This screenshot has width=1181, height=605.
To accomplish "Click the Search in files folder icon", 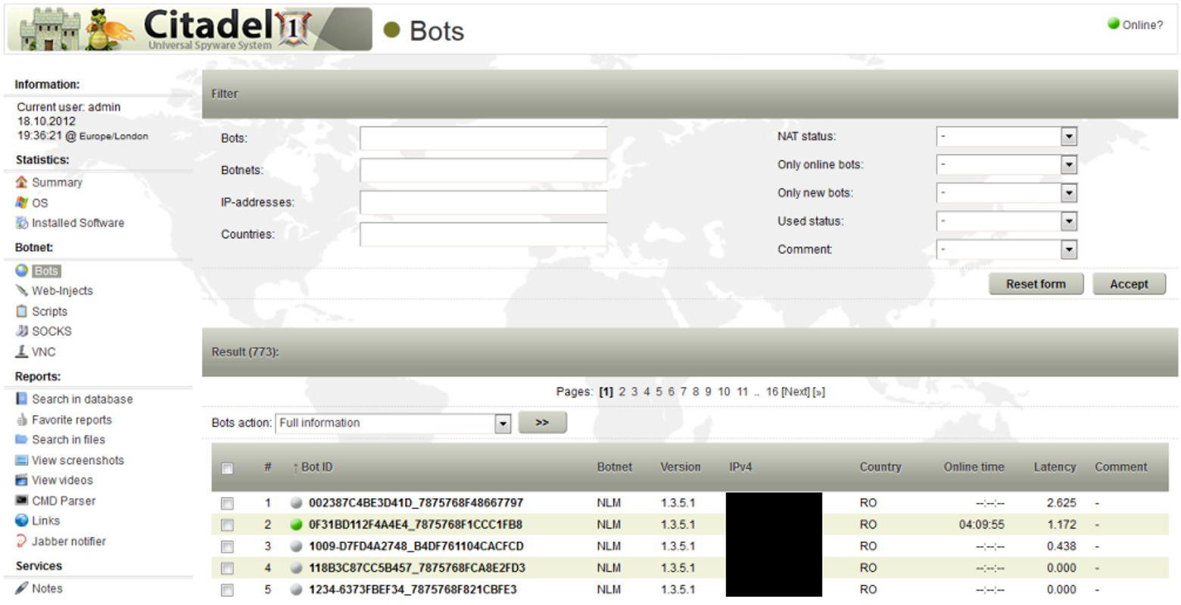I will coord(21,439).
